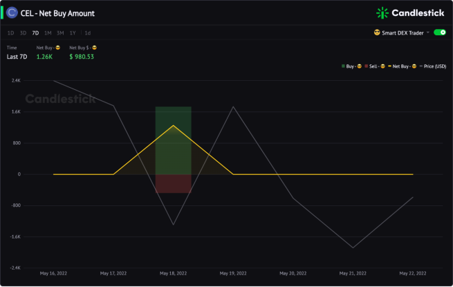This screenshot has height=287, width=453.
Task: Click the CEL token logo icon
Action: click(x=12, y=12)
